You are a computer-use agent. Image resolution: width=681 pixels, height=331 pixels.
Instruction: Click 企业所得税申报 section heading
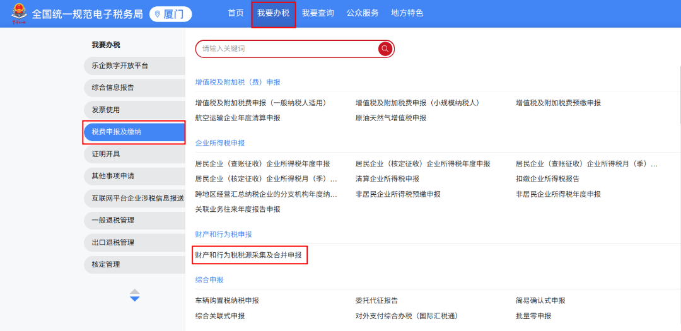click(220, 143)
